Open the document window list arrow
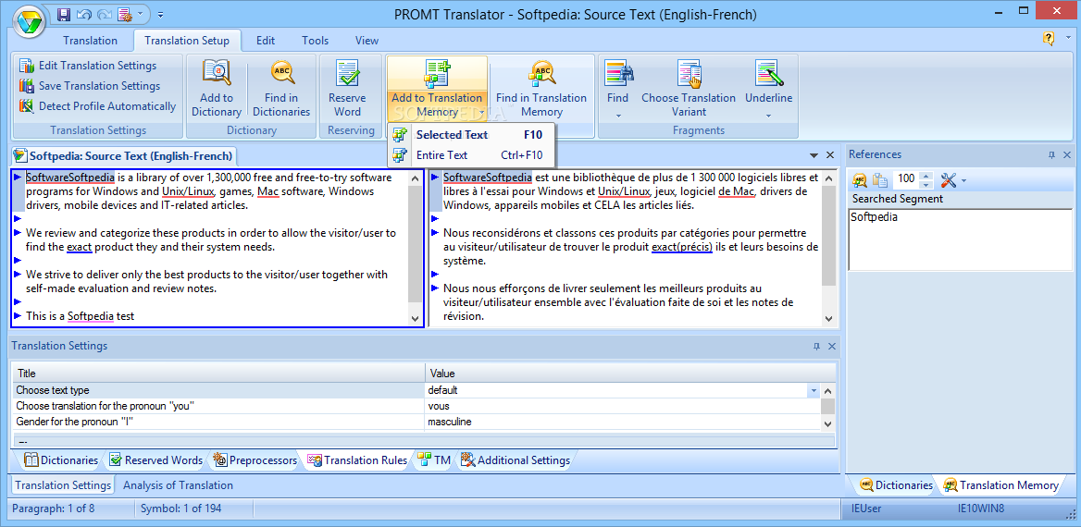Image resolution: width=1081 pixels, height=527 pixels. point(814,155)
